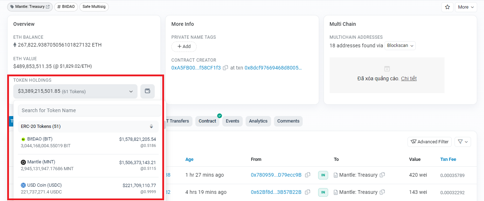484x201 pixels.
Task: Select the Safe Multisig label
Action: (94, 7)
